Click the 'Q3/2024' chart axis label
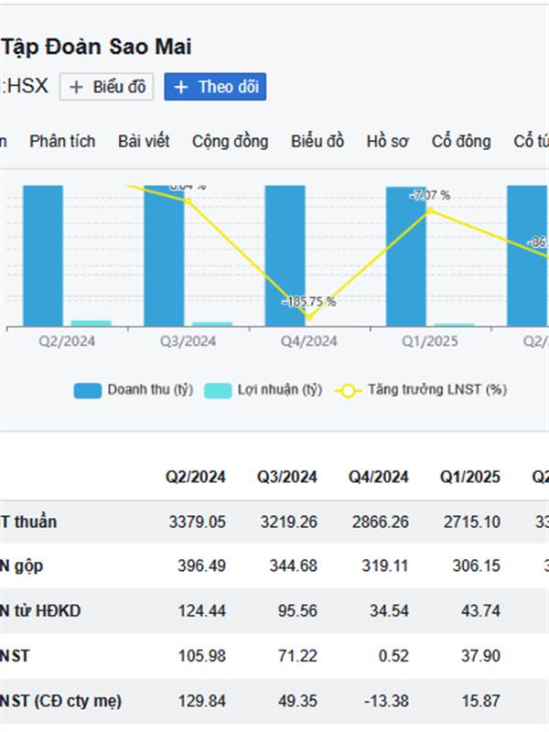This screenshot has width=549, height=732. point(188,341)
